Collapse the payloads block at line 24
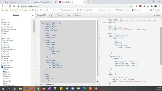Image resolution: width=162 pixels, height=91 pixels. pos(39,62)
